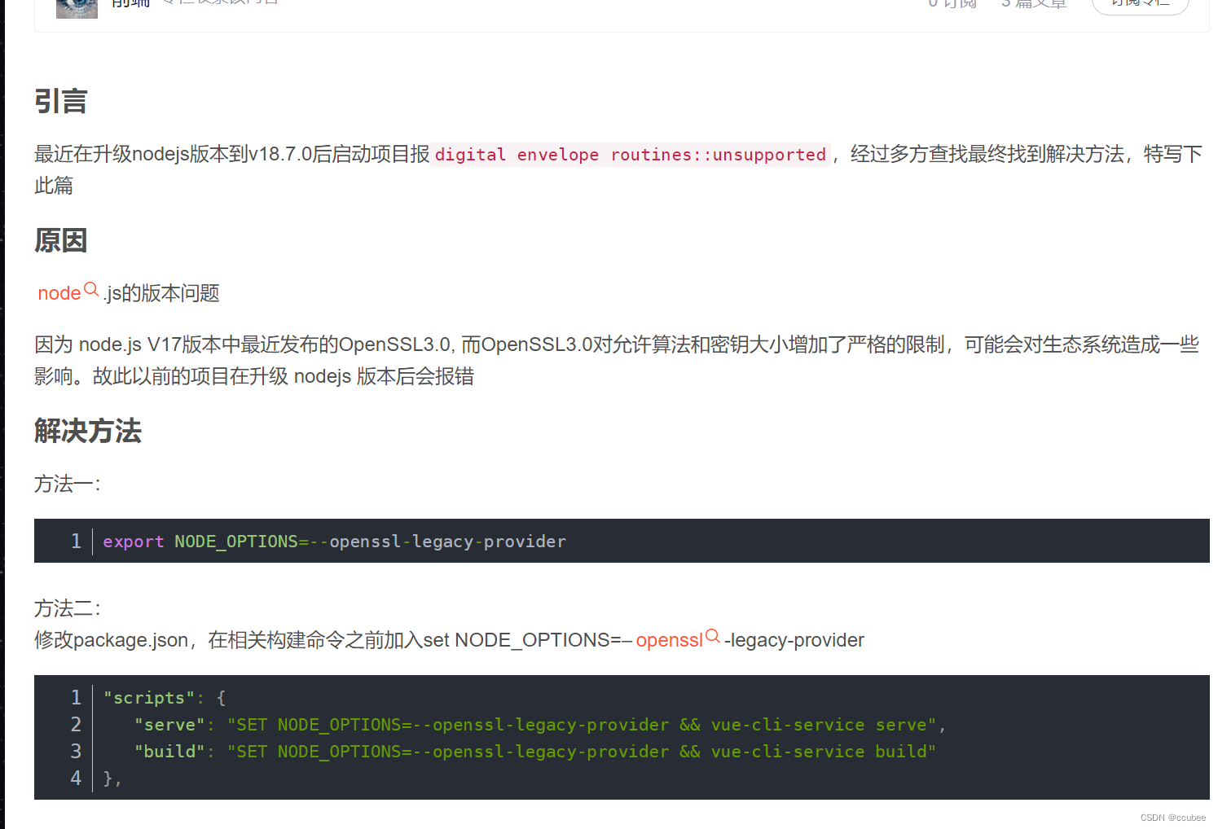The height and width of the screenshot is (829, 1218).
Task: Click line number 3 of the scripts code block
Action: [x=76, y=752]
